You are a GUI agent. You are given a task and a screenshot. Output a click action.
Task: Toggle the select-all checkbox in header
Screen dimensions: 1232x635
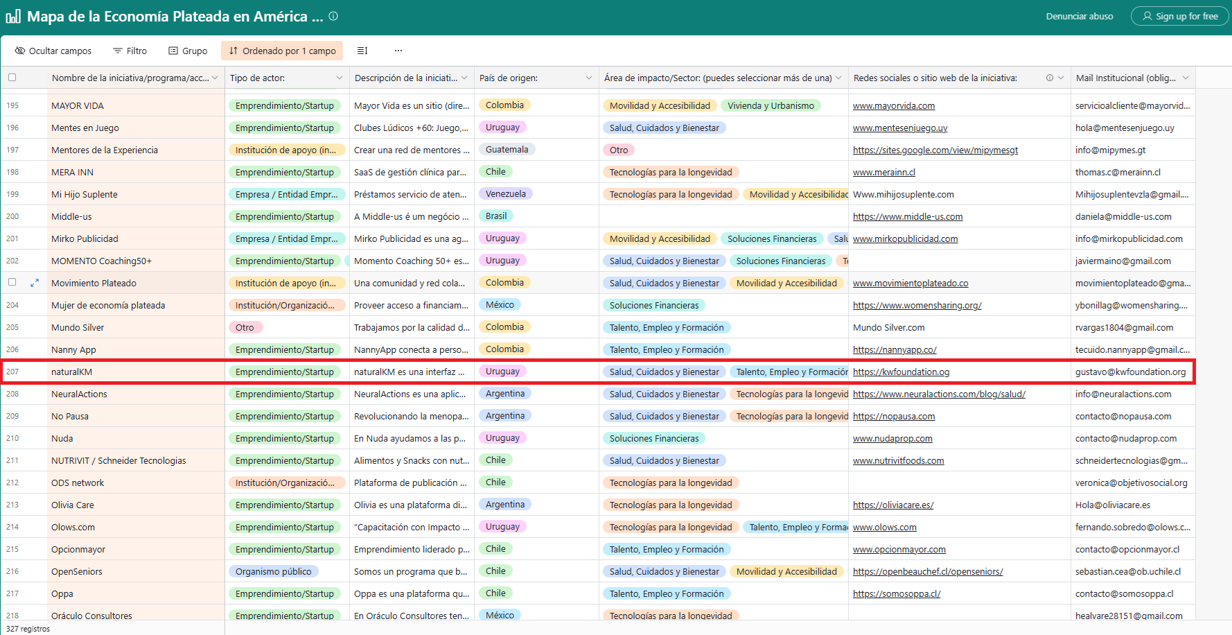(x=12, y=78)
